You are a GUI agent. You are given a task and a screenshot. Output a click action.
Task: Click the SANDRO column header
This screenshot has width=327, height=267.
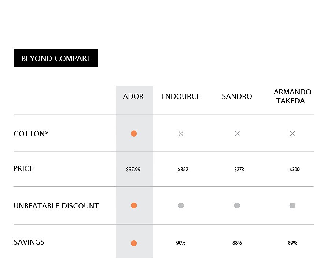pos(237,96)
